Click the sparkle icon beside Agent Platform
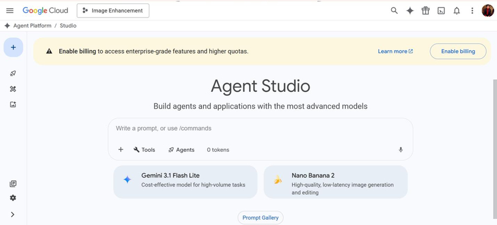 8,26
